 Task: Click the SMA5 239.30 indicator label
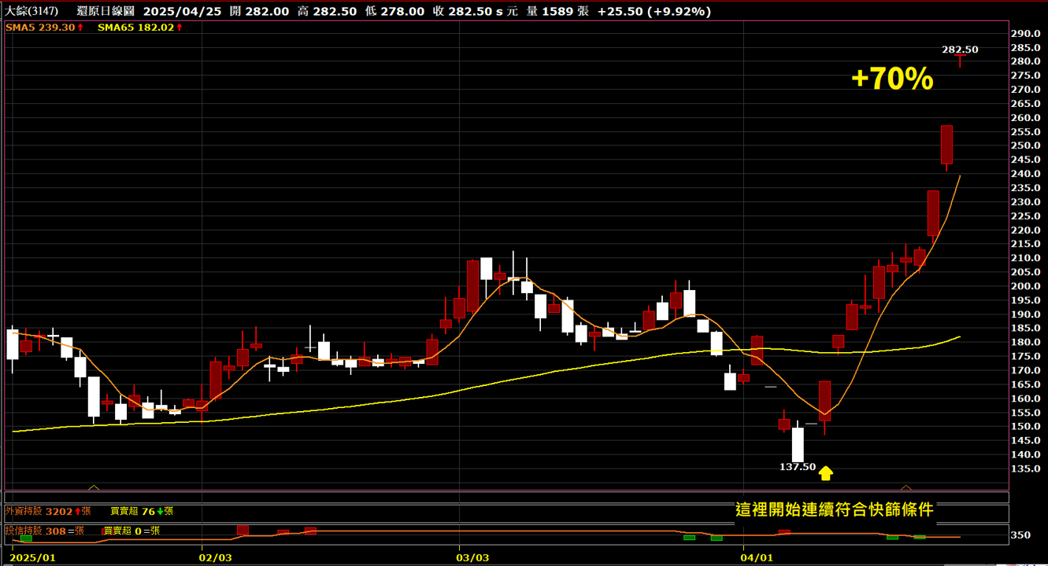coord(43,28)
